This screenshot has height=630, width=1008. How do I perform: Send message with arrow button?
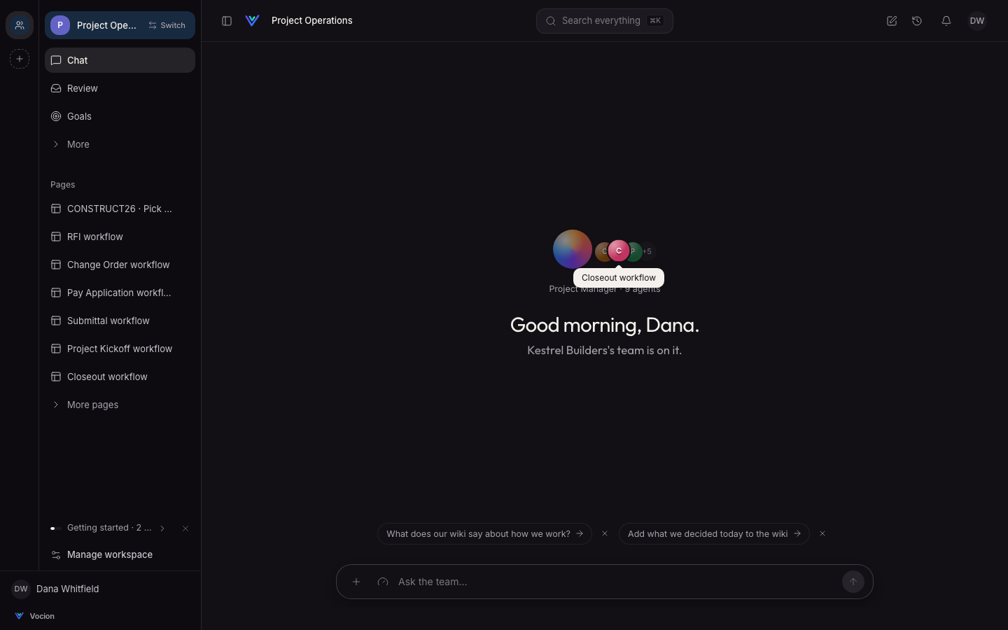pyautogui.click(x=853, y=582)
